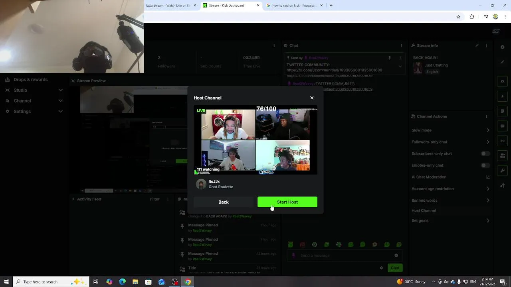511x287 pixels.
Task: Open session stats panel three-dot menu
Action: [x=274, y=45]
